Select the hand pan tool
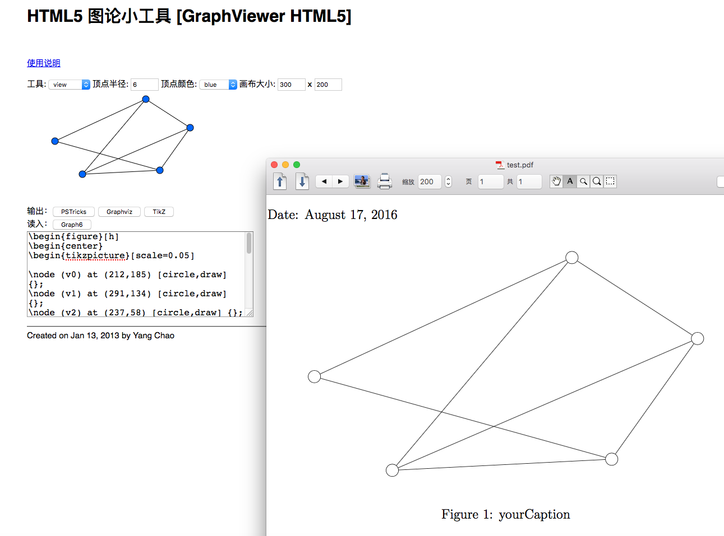Image resolution: width=724 pixels, height=536 pixels. tap(556, 181)
